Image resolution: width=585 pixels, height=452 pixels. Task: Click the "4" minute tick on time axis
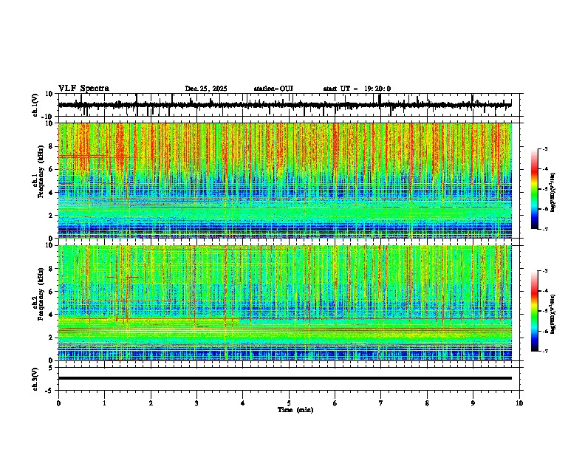tap(243, 403)
